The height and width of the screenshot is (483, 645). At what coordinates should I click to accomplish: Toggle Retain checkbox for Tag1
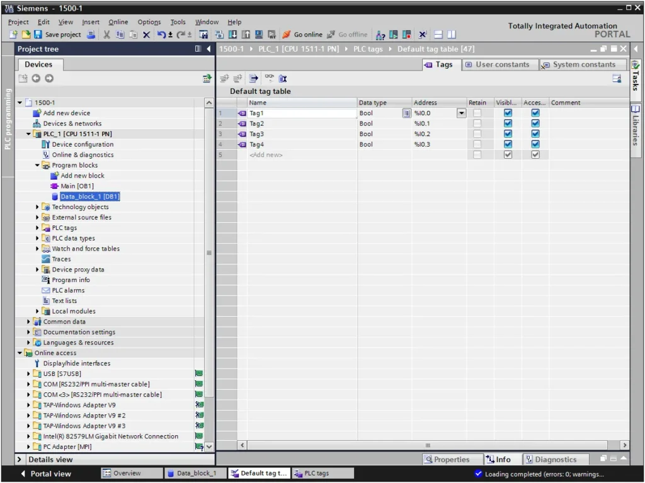pyautogui.click(x=477, y=113)
